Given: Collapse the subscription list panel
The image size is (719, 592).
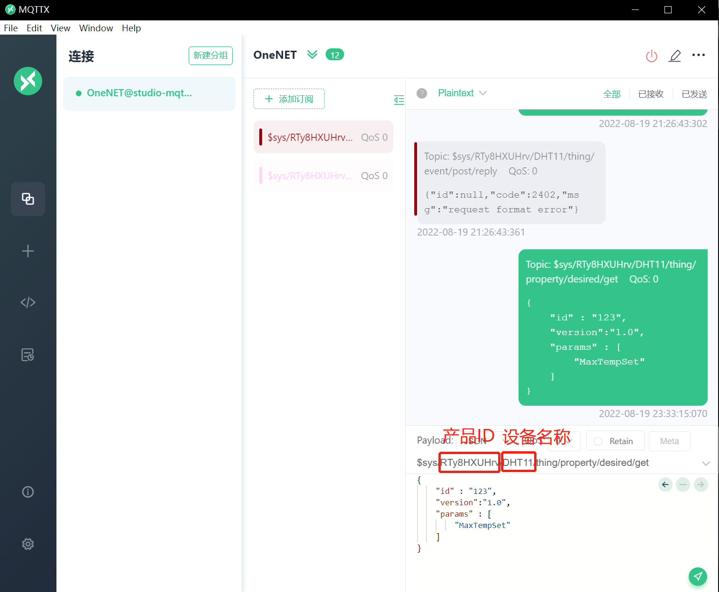Looking at the screenshot, I should coord(399,100).
